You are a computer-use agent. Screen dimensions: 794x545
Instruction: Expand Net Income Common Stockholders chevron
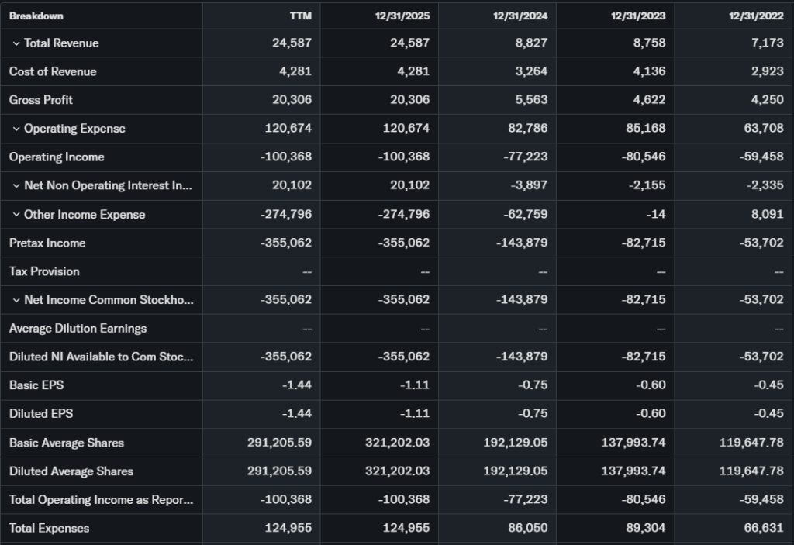tap(16, 300)
